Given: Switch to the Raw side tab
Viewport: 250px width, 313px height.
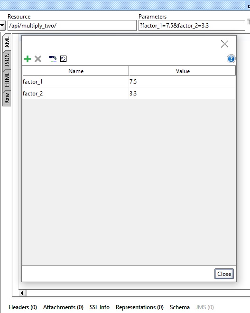Looking at the screenshot, I should [x=7, y=98].
